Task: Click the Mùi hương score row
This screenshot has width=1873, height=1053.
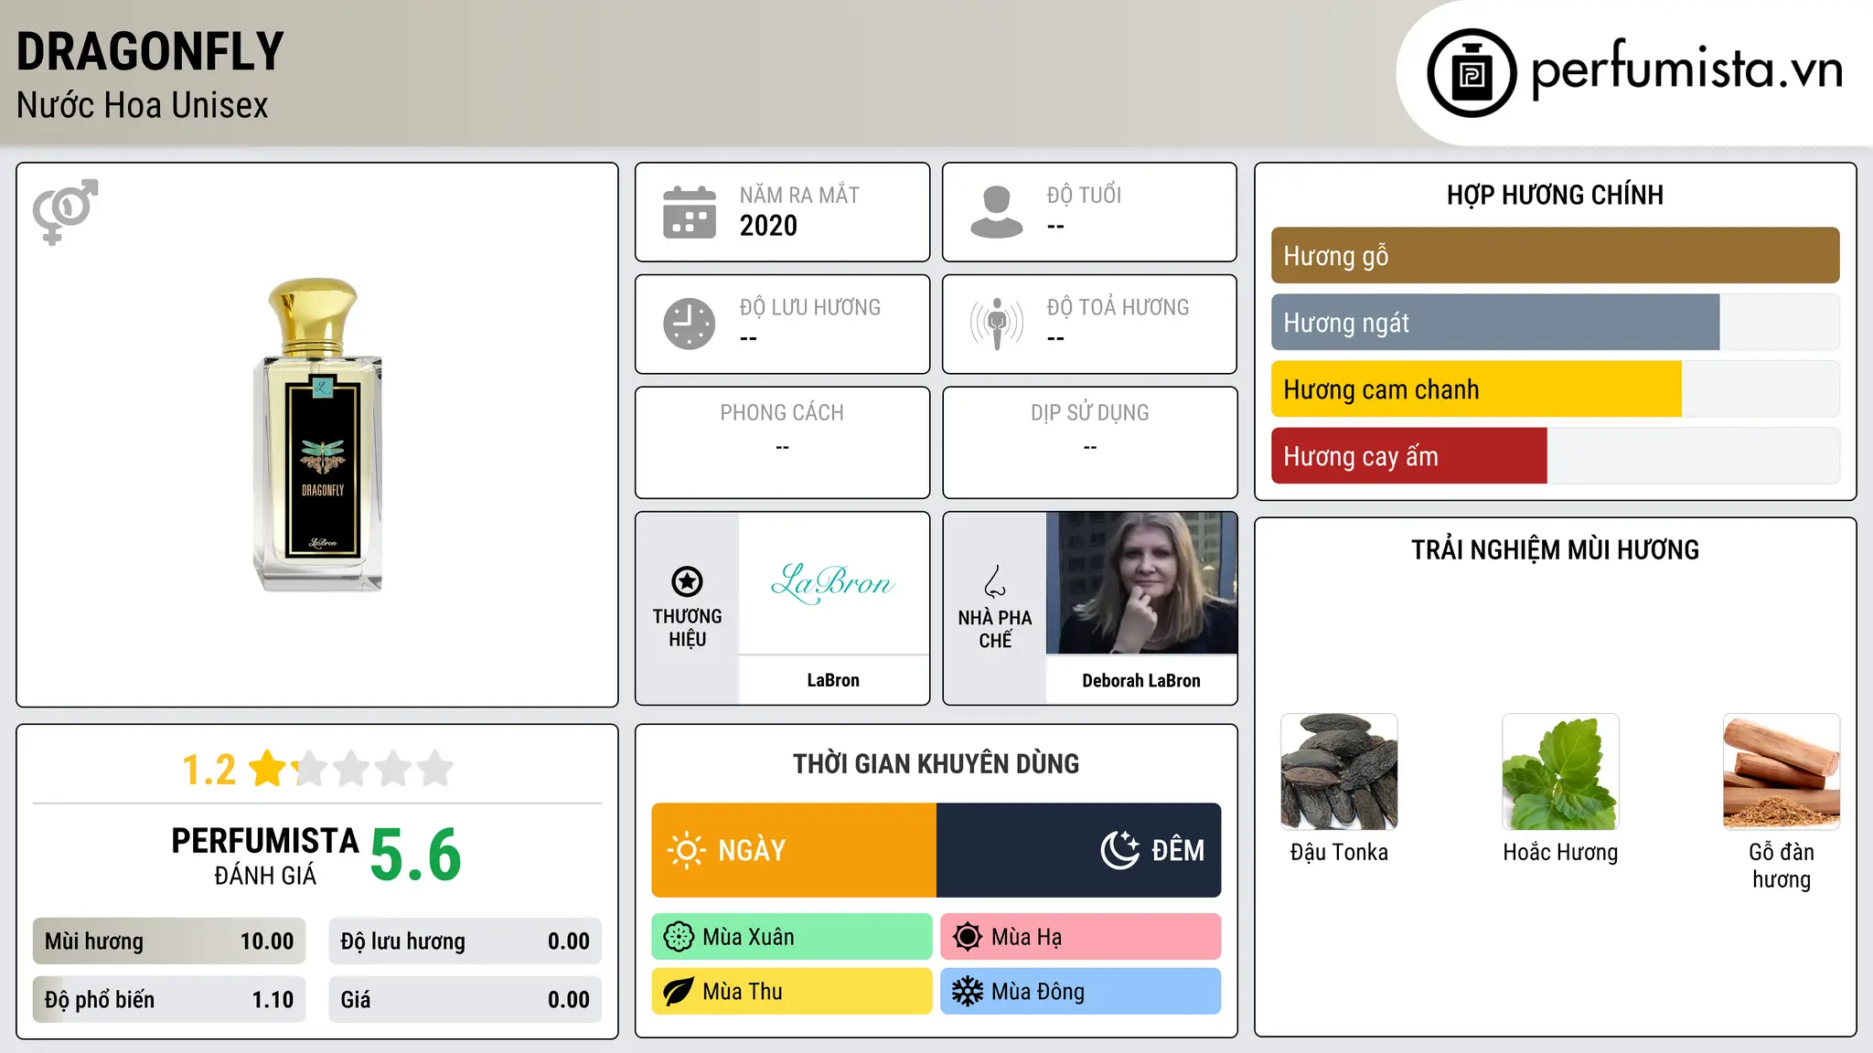Action: coord(169,941)
